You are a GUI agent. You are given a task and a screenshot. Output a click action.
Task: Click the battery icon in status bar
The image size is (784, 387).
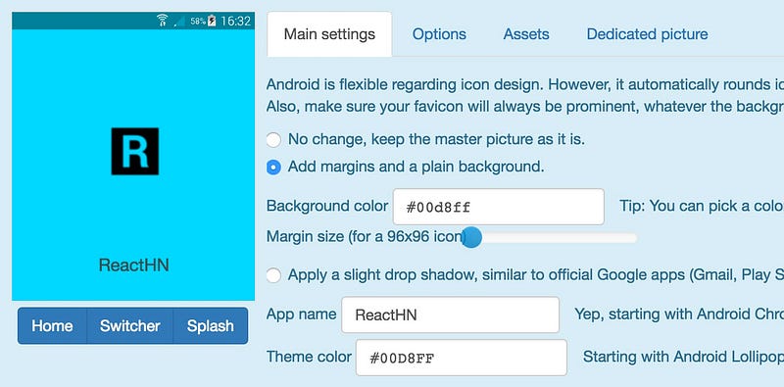click(212, 21)
